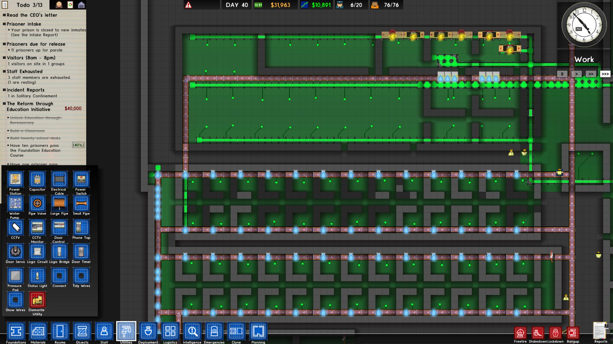
Task: Activate the Bangup button
Action: pyautogui.click(x=573, y=333)
